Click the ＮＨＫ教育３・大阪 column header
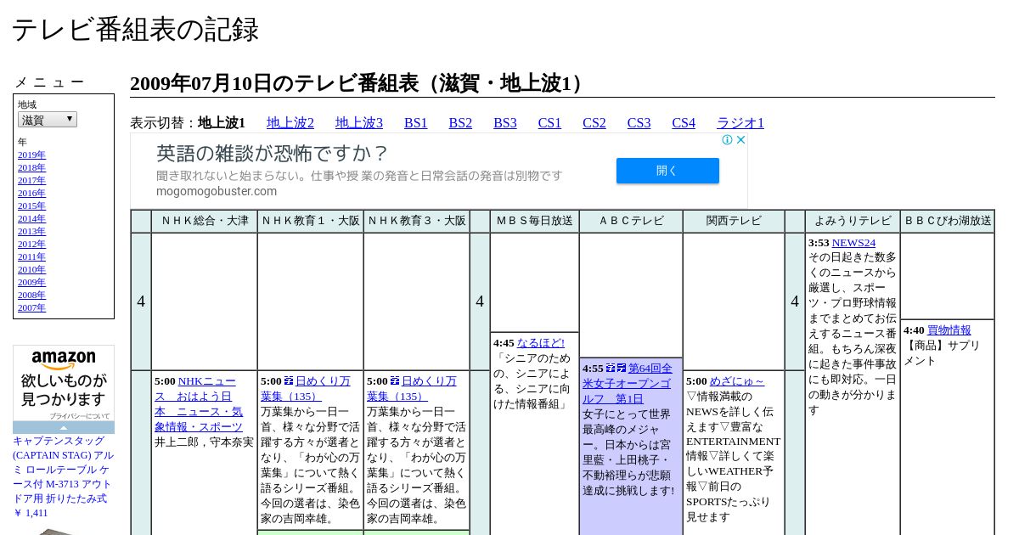 coord(416,221)
